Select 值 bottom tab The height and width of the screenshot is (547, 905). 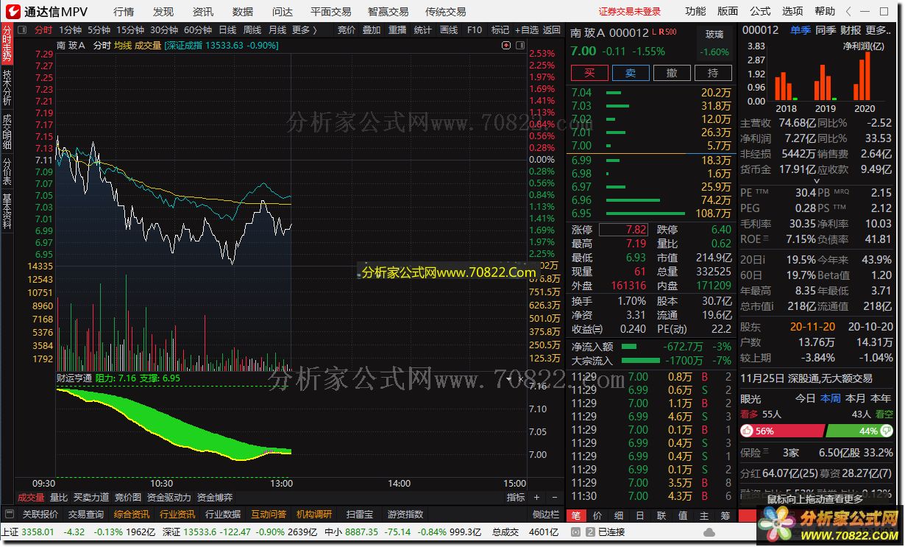(683, 516)
